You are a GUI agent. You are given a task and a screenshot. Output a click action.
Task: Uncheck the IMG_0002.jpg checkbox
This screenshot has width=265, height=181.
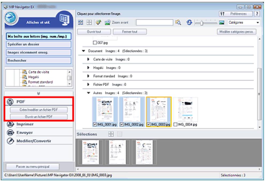click(x=122, y=125)
